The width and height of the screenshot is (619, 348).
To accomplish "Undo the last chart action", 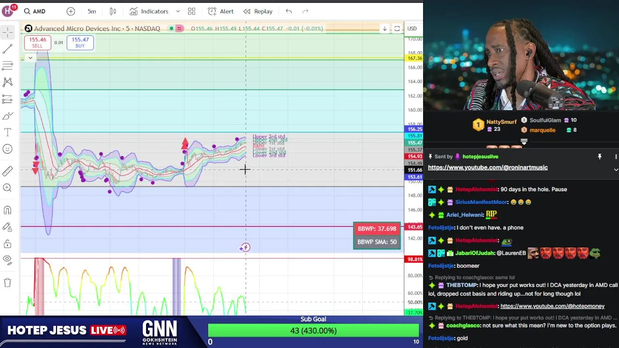I will tap(289, 11).
